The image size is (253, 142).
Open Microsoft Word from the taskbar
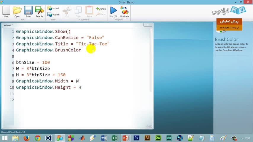[x=103, y=138]
